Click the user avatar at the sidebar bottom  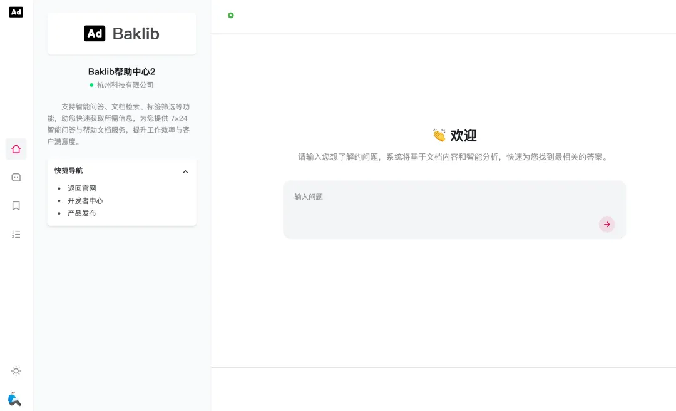[x=14, y=399]
